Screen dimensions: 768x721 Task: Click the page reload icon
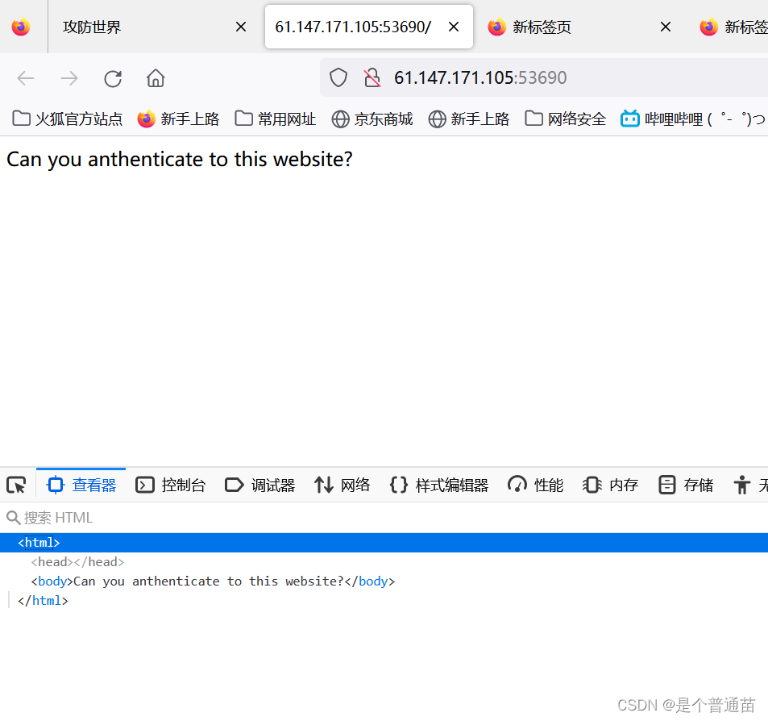tap(112, 78)
